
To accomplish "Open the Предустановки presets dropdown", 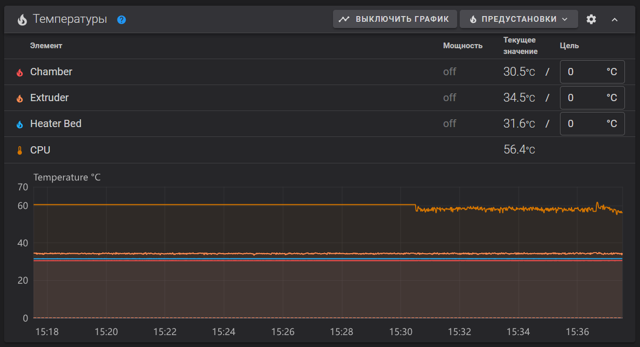I will (519, 19).
